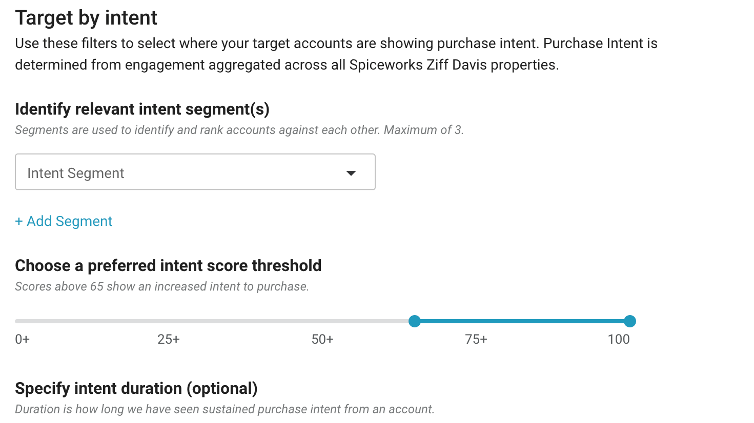
Task: Click the 50+ slider label
Action: coord(322,340)
